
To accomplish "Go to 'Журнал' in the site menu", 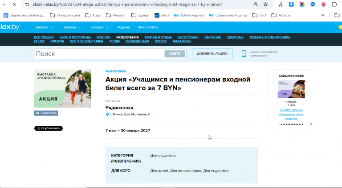I will (x=124, y=27).
